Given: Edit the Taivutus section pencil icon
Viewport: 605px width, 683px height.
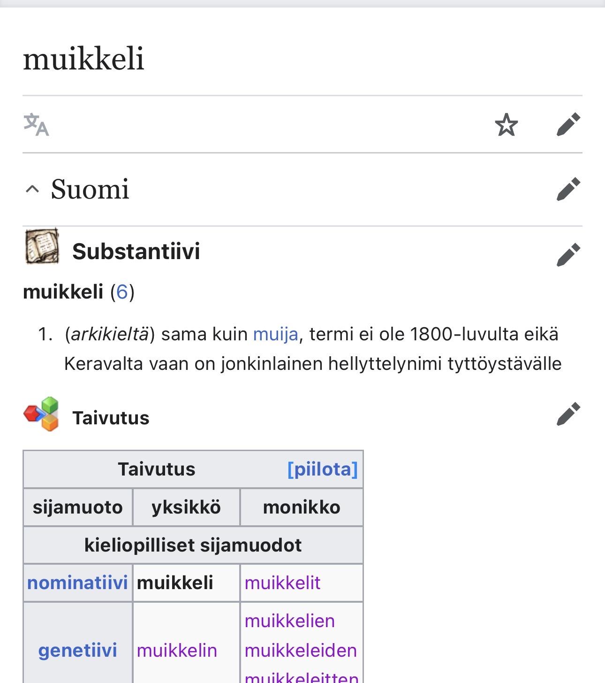Looking at the screenshot, I should pyautogui.click(x=568, y=414).
